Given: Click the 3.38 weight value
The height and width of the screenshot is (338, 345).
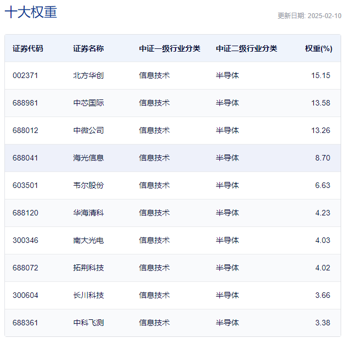Looking at the screenshot, I should click(x=323, y=323).
